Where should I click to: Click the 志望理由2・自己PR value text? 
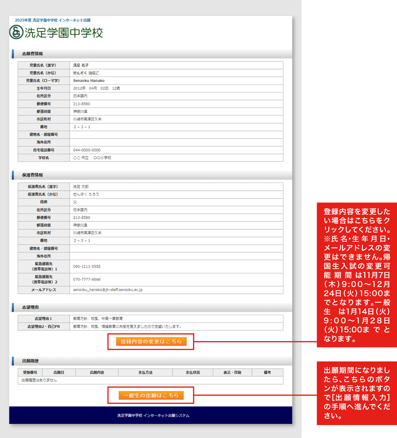pos(127,326)
